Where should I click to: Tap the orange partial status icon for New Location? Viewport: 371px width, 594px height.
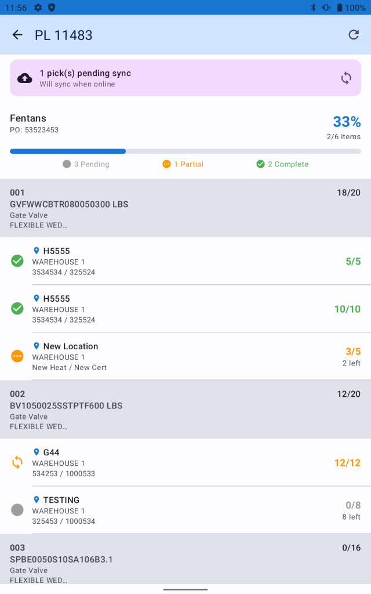[x=17, y=356]
